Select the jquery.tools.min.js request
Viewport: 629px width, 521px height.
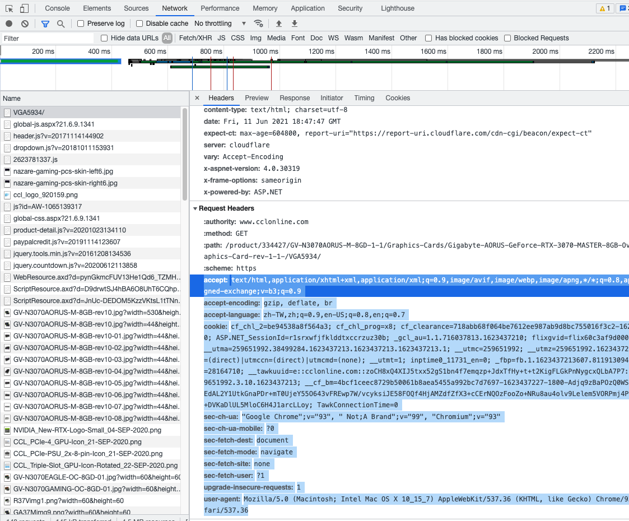coord(91,253)
